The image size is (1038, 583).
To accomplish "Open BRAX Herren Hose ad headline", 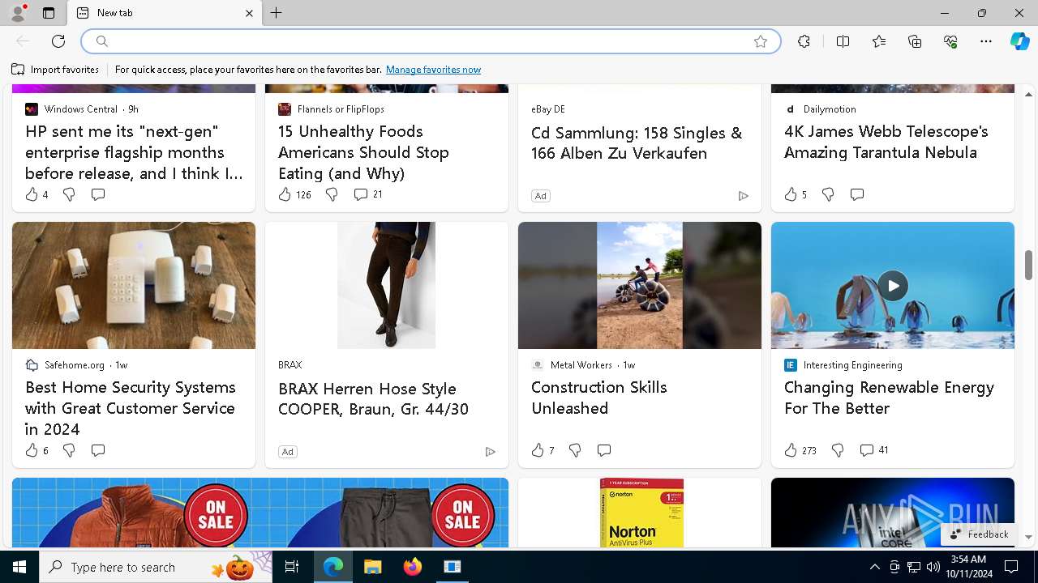I will coord(373,398).
